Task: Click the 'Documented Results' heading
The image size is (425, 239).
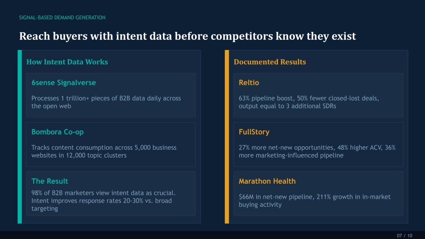Action: pyautogui.click(x=270, y=62)
